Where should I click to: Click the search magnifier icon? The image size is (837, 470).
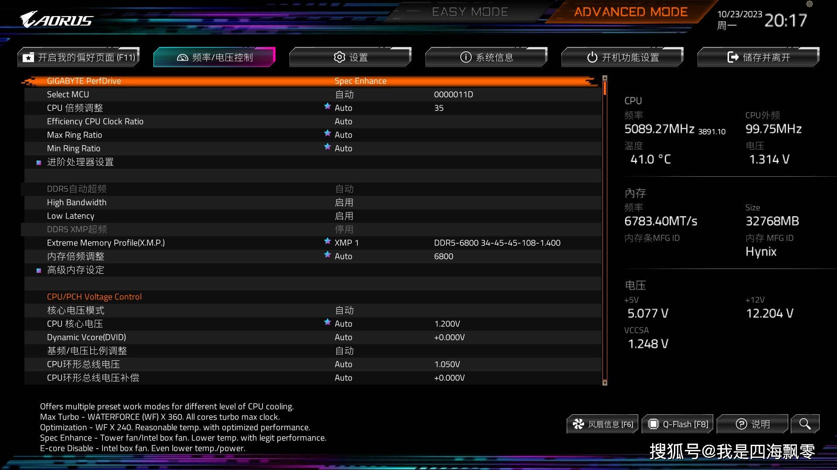coord(805,423)
